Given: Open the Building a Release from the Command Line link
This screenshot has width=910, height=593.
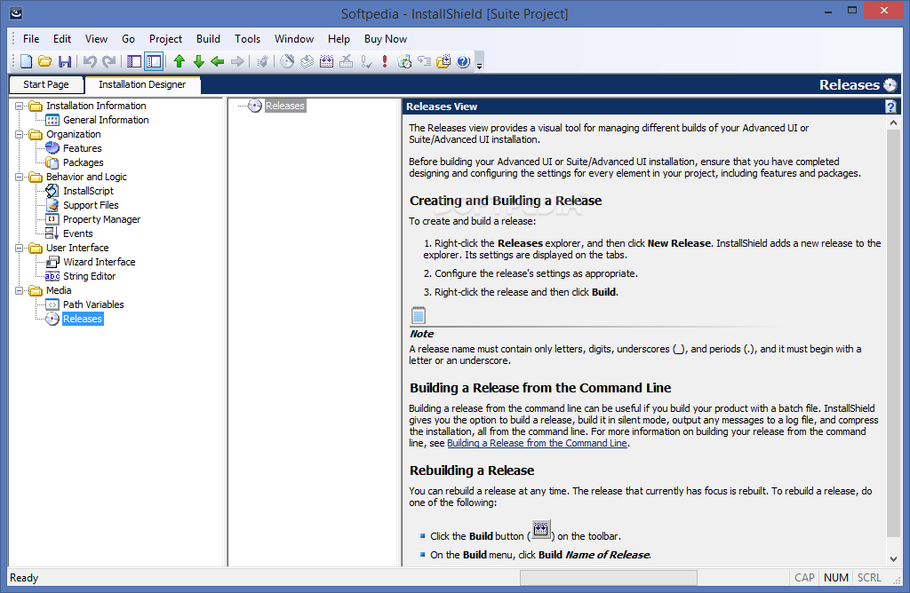Looking at the screenshot, I should click(x=537, y=443).
